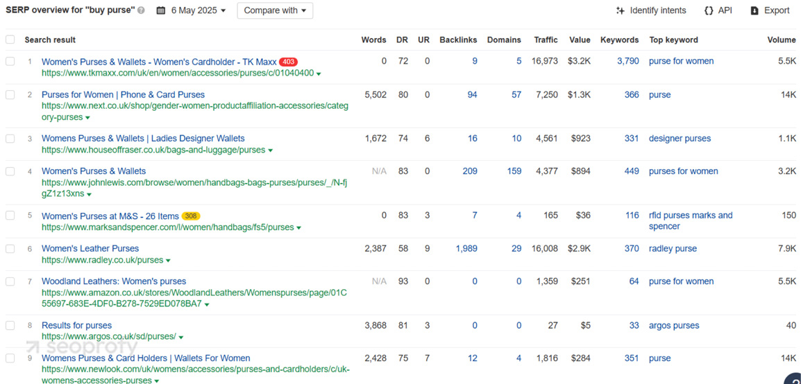
Task: Expand the tkmaxx.com URL dropdown arrow
Action: [x=319, y=74]
